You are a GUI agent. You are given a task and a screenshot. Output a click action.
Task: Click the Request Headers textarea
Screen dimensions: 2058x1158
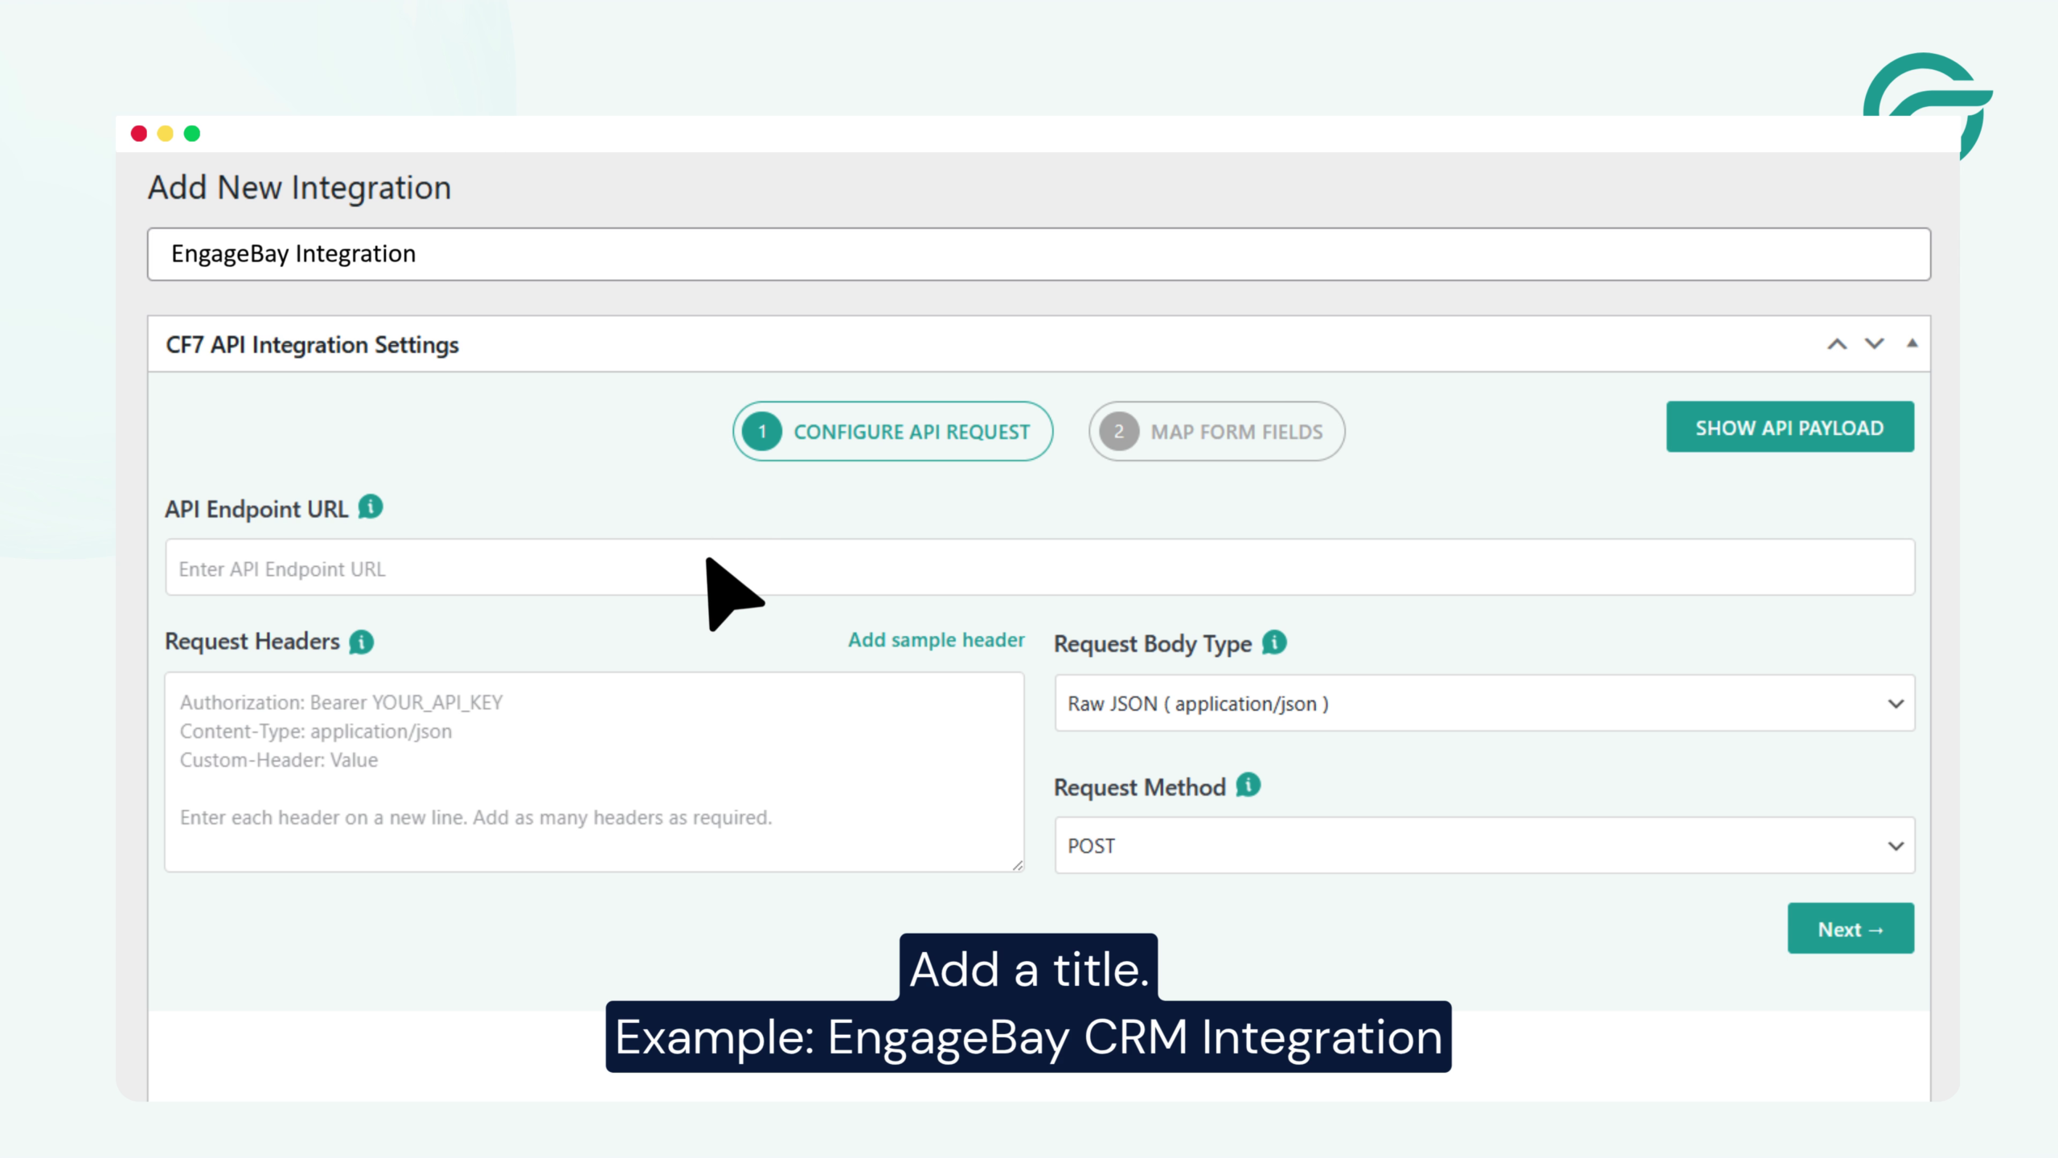pos(594,772)
